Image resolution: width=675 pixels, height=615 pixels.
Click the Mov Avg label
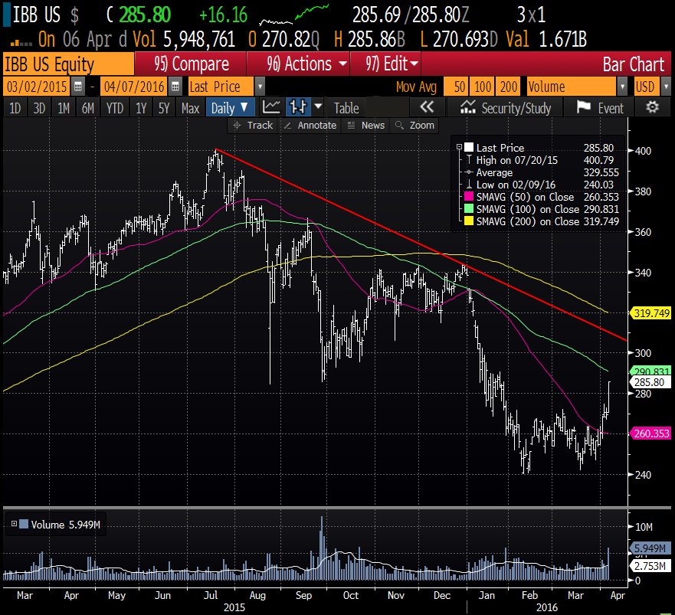click(x=416, y=87)
